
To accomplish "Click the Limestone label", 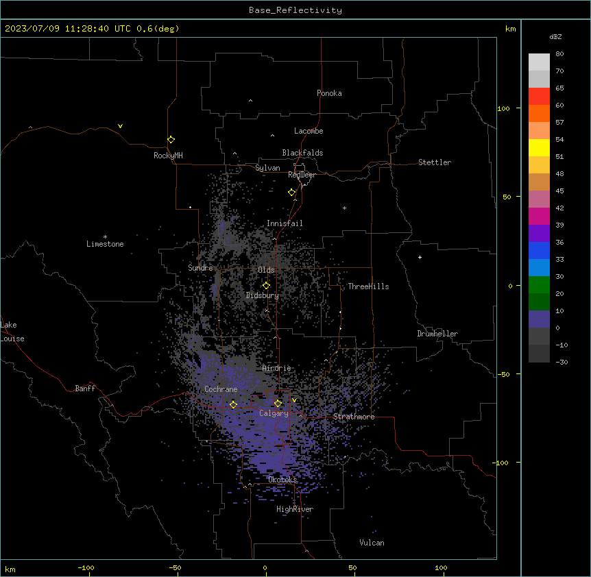I will [x=105, y=244].
